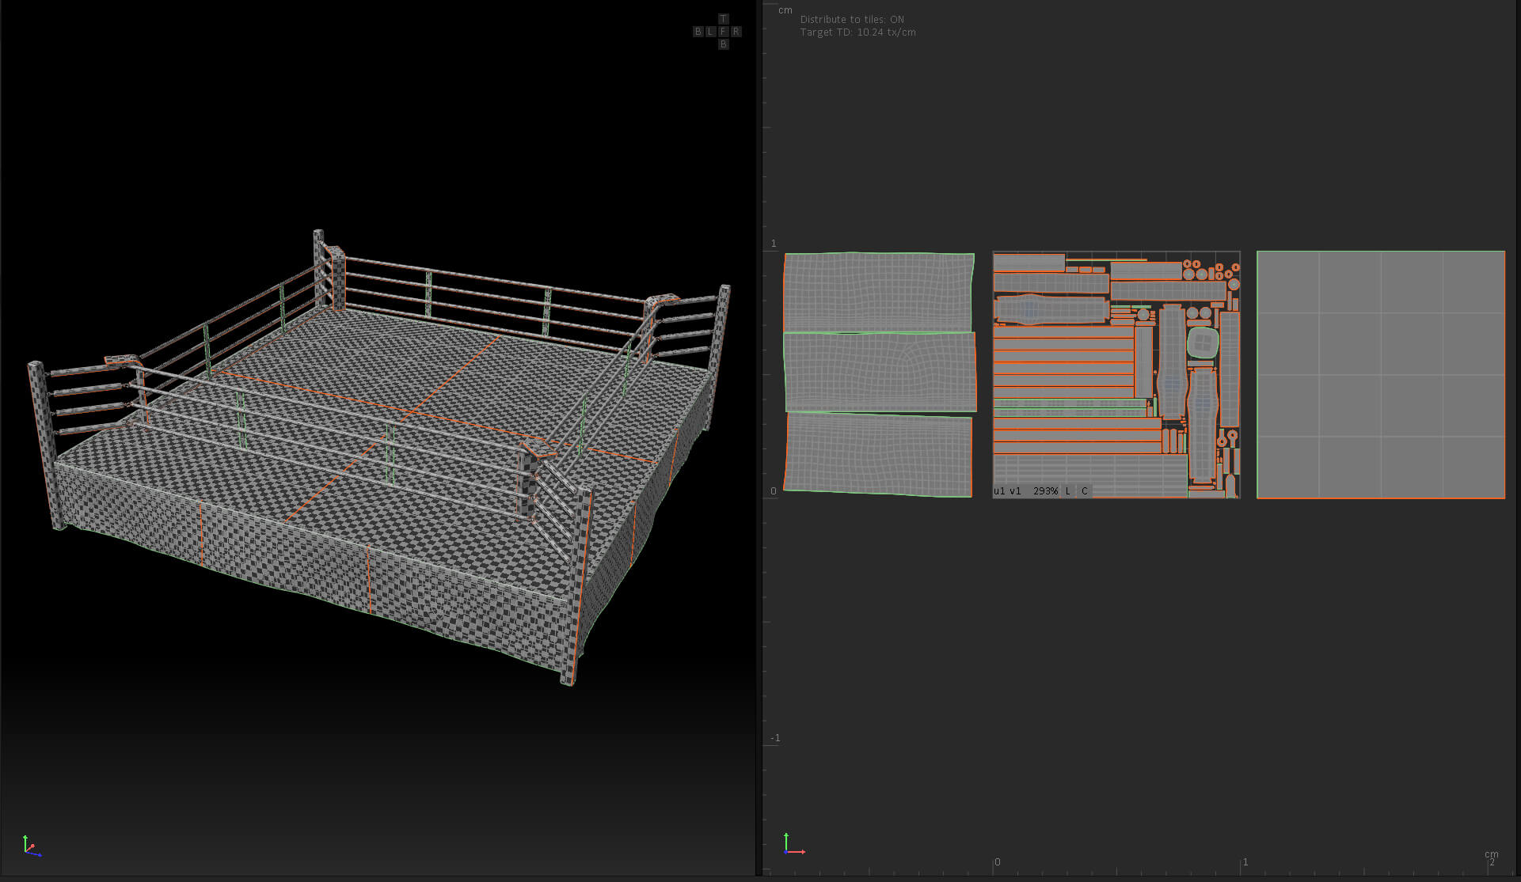Select the middle island in the first UV tile

coord(880,372)
